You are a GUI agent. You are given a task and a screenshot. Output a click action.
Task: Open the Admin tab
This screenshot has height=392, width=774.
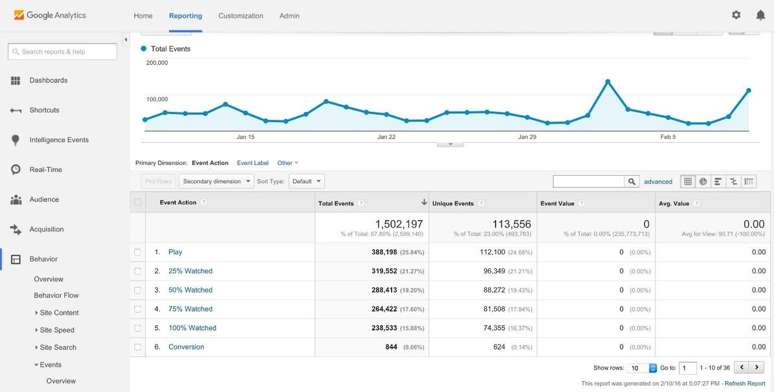(290, 15)
